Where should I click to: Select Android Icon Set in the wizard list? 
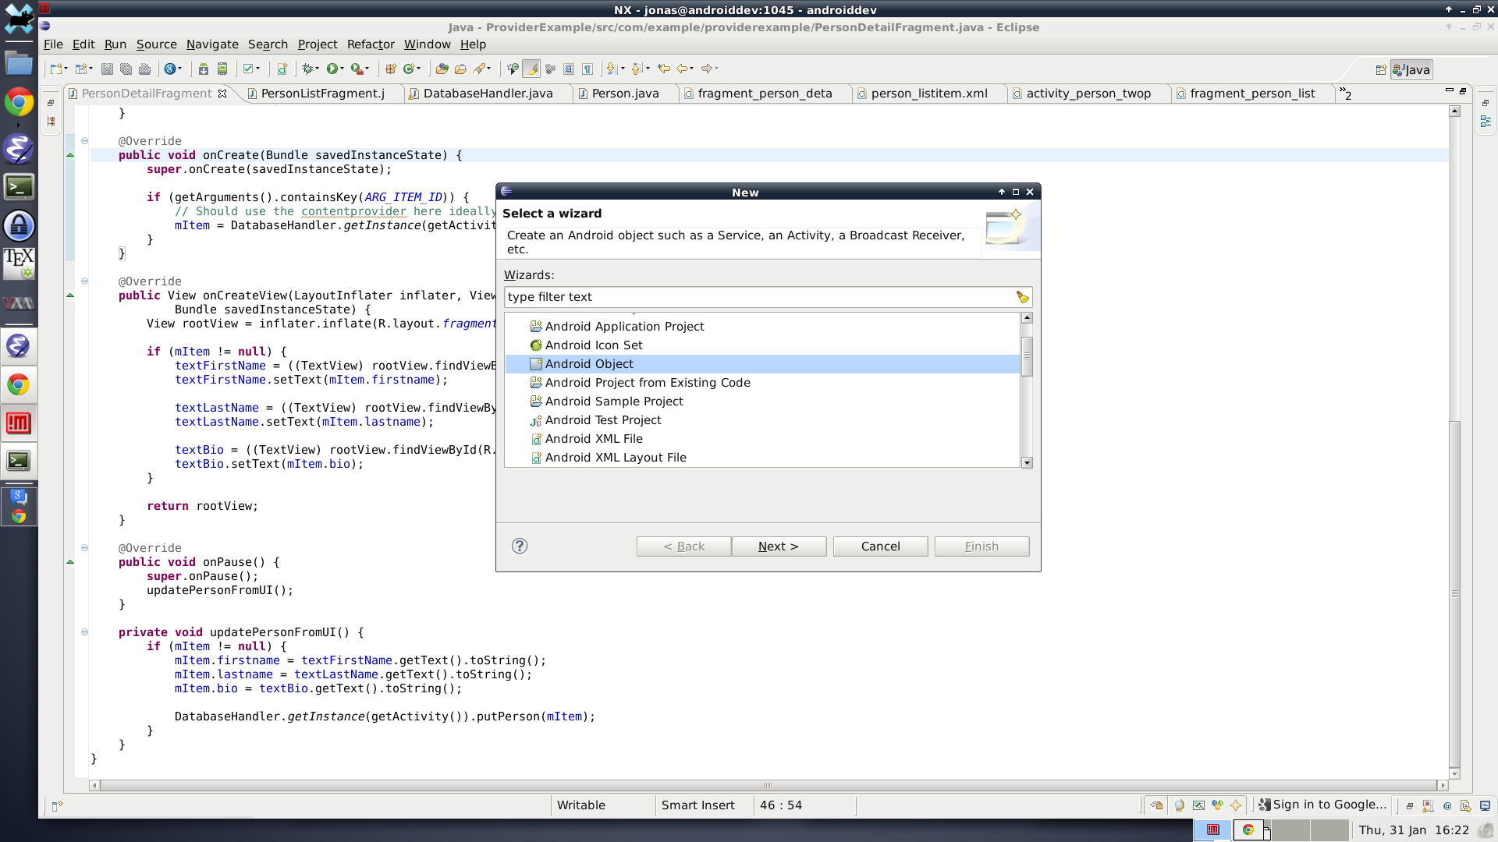pyautogui.click(x=594, y=345)
